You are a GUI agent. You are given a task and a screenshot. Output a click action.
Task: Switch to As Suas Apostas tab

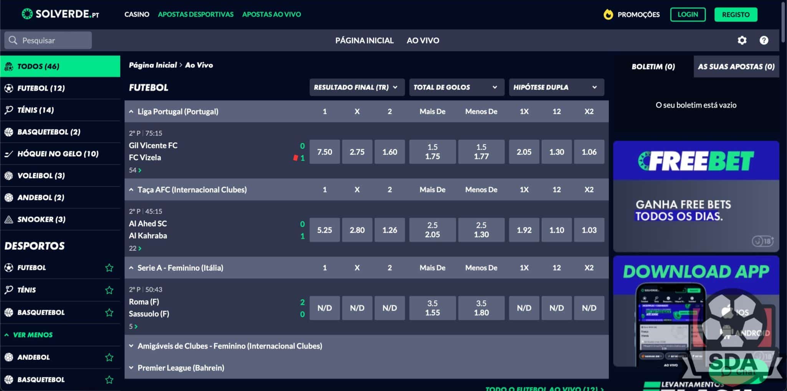[x=736, y=66]
